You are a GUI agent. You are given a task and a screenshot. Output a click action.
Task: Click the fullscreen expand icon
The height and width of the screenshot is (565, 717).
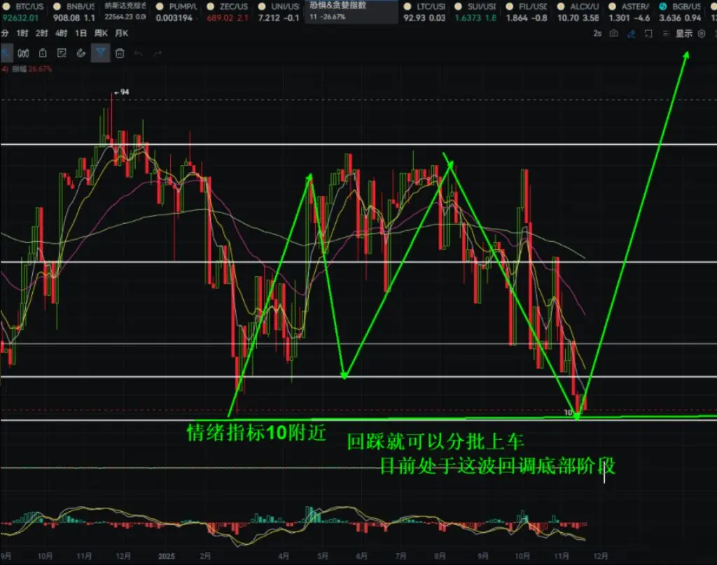tap(648, 34)
